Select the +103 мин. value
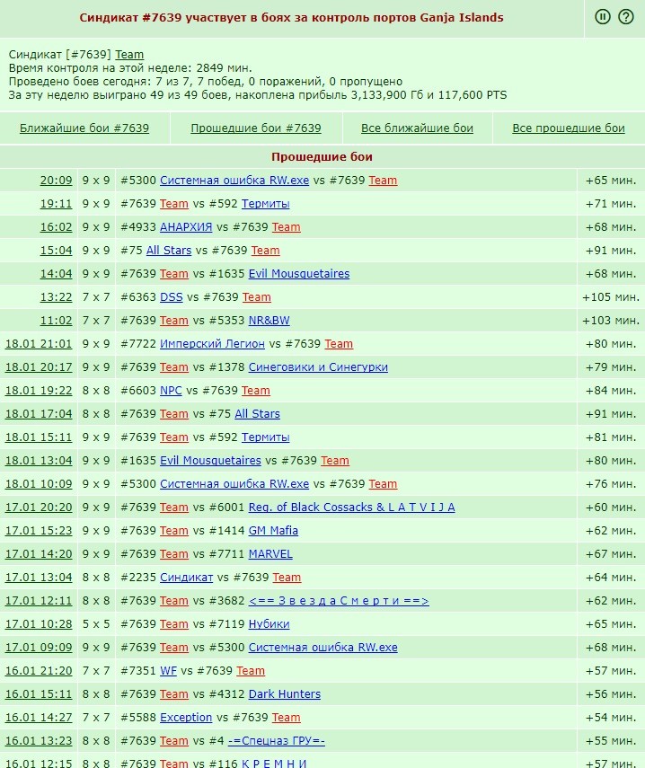 [611, 321]
